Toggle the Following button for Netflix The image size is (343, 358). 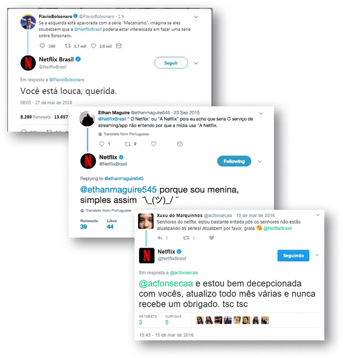[234, 161]
